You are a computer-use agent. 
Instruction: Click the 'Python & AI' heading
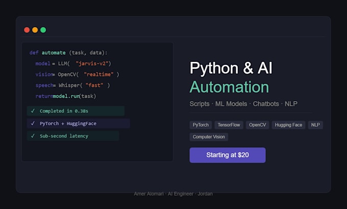[x=231, y=68]
